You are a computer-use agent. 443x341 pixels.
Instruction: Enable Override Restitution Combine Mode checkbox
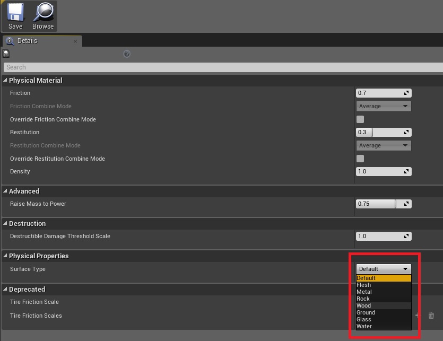pos(360,159)
